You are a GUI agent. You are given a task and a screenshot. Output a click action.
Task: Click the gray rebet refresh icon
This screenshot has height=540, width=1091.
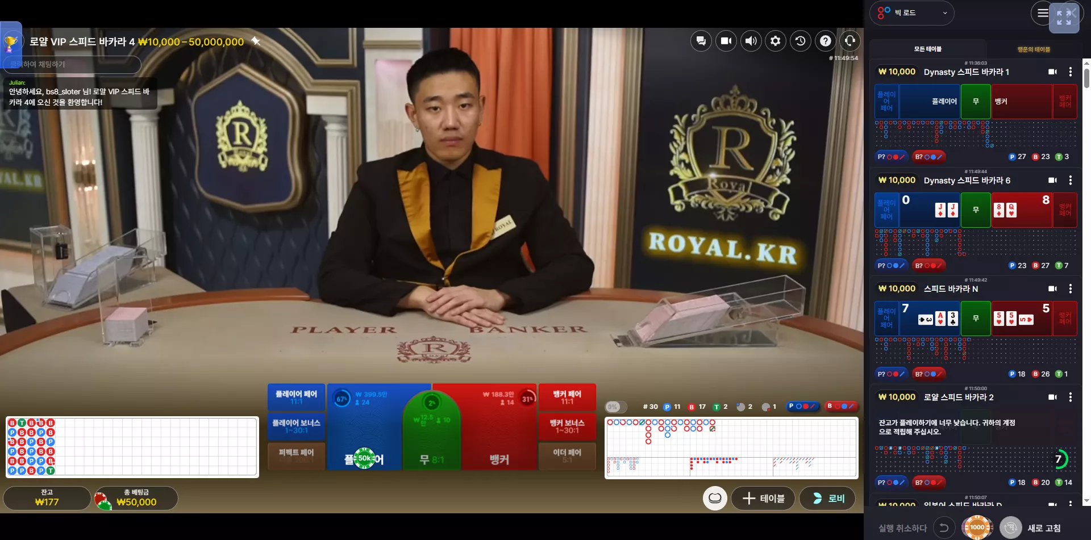(x=1010, y=528)
